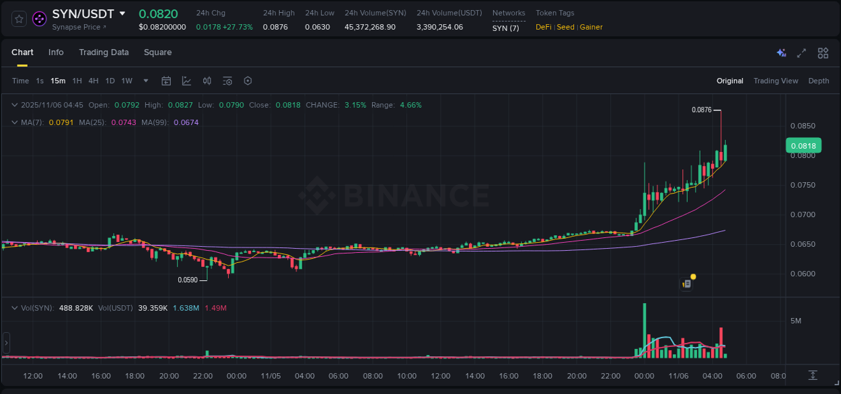Open the date-picker calendar icon
The height and width of the screenshot is (394, 841).
166,80
